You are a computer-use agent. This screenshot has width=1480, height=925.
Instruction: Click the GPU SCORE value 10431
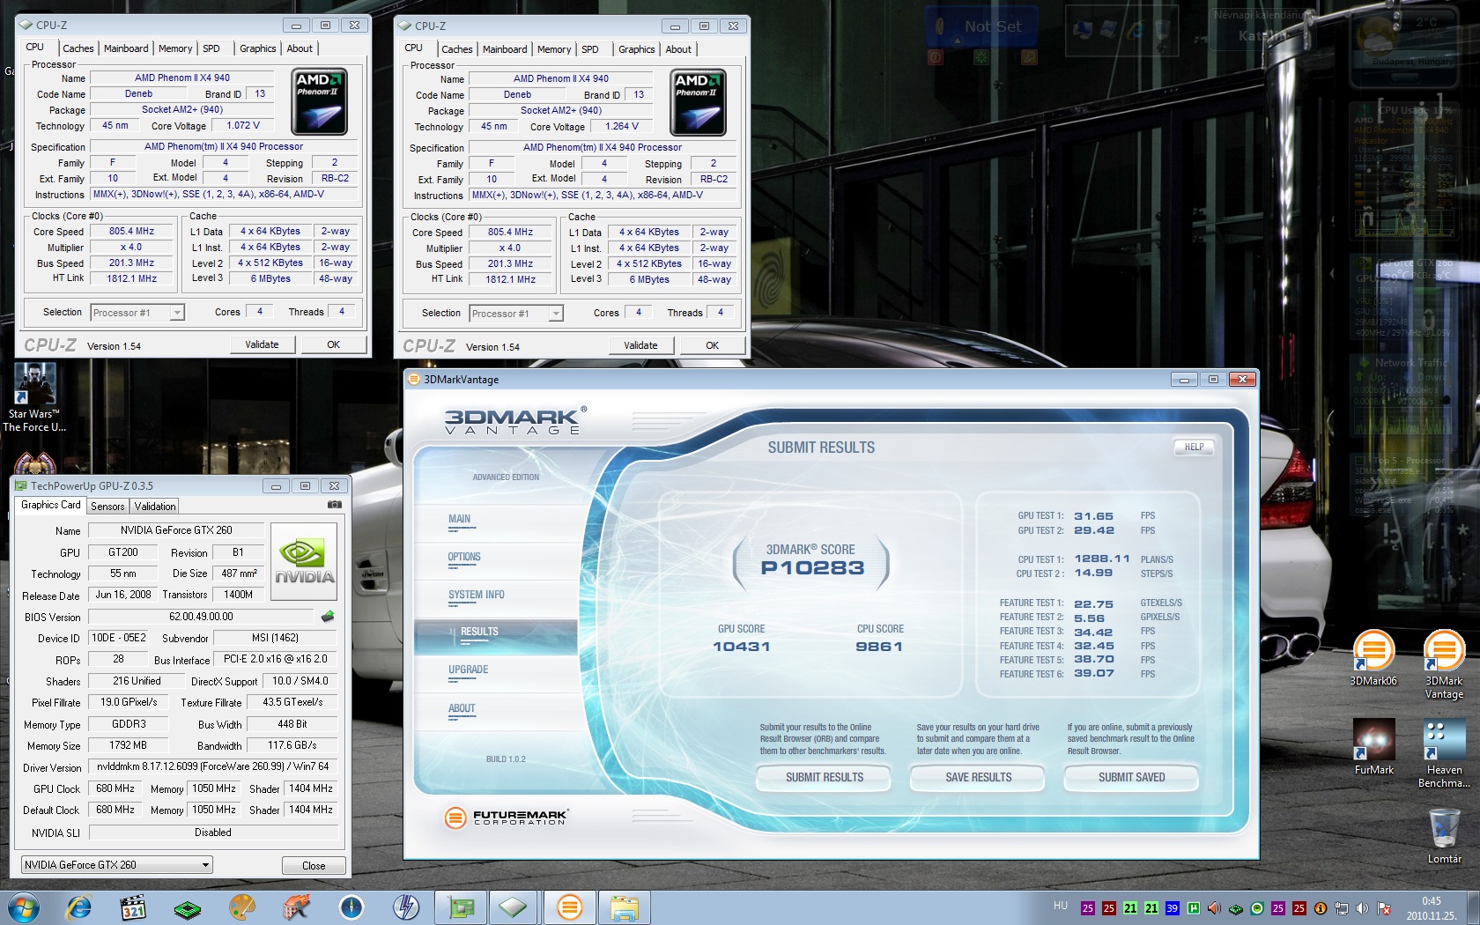click(742, 647)
